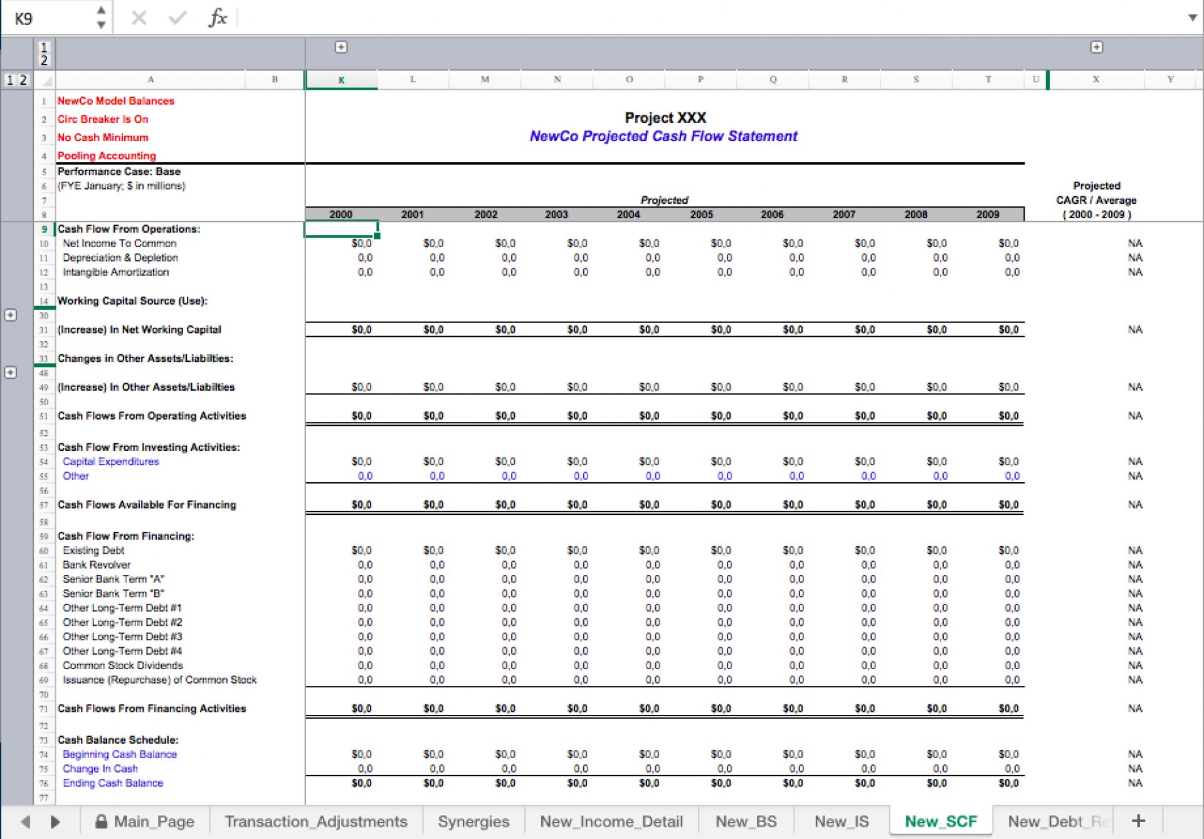Image resolution: width=1204 pixels, height=839 pixels.
Task: Click 'Other Long-Term Debt #3' label
Action: click(122, 636)
